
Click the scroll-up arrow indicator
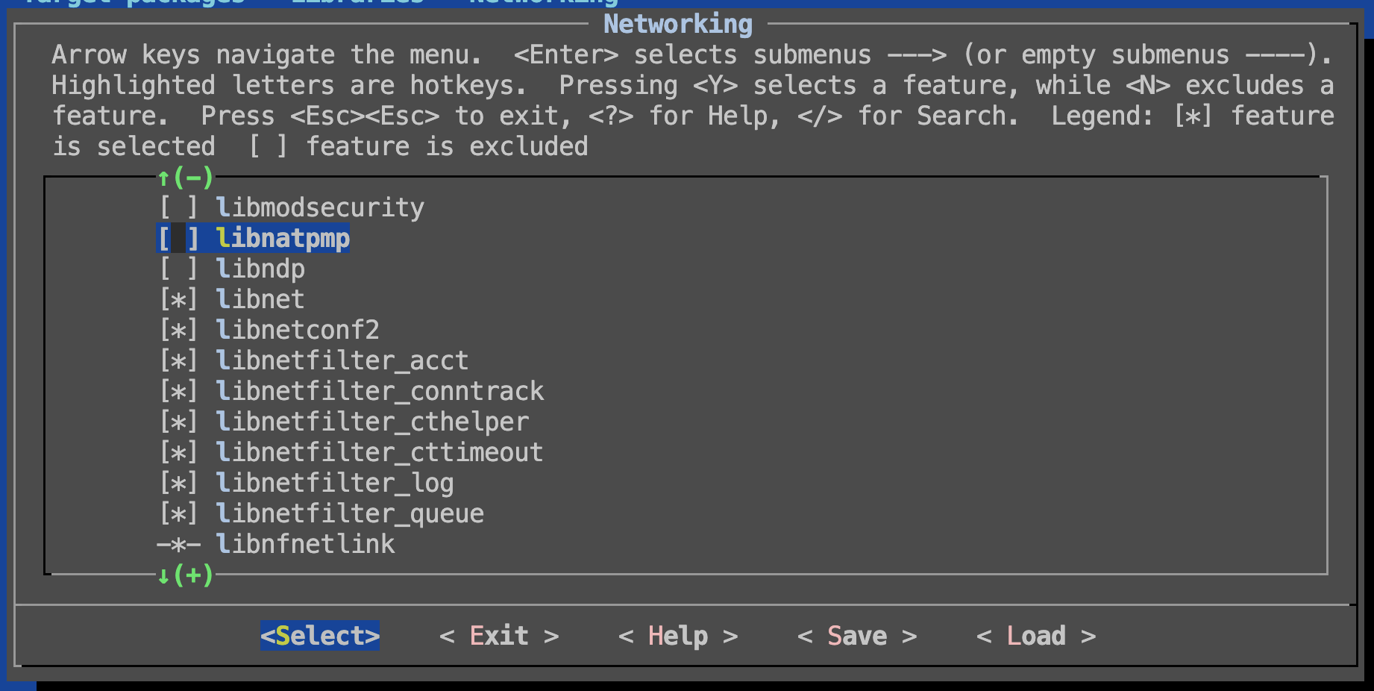click(163, 178)
